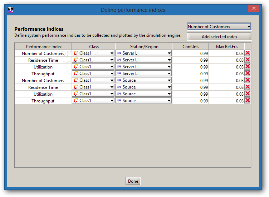Open Server LI station dropdown in Residence Time row
This screenshot has width=269, height=197.
coord(143,60)
